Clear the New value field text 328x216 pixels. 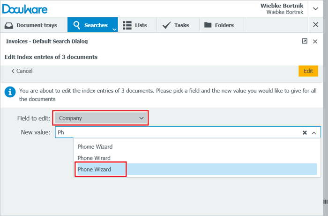point(305,133)
